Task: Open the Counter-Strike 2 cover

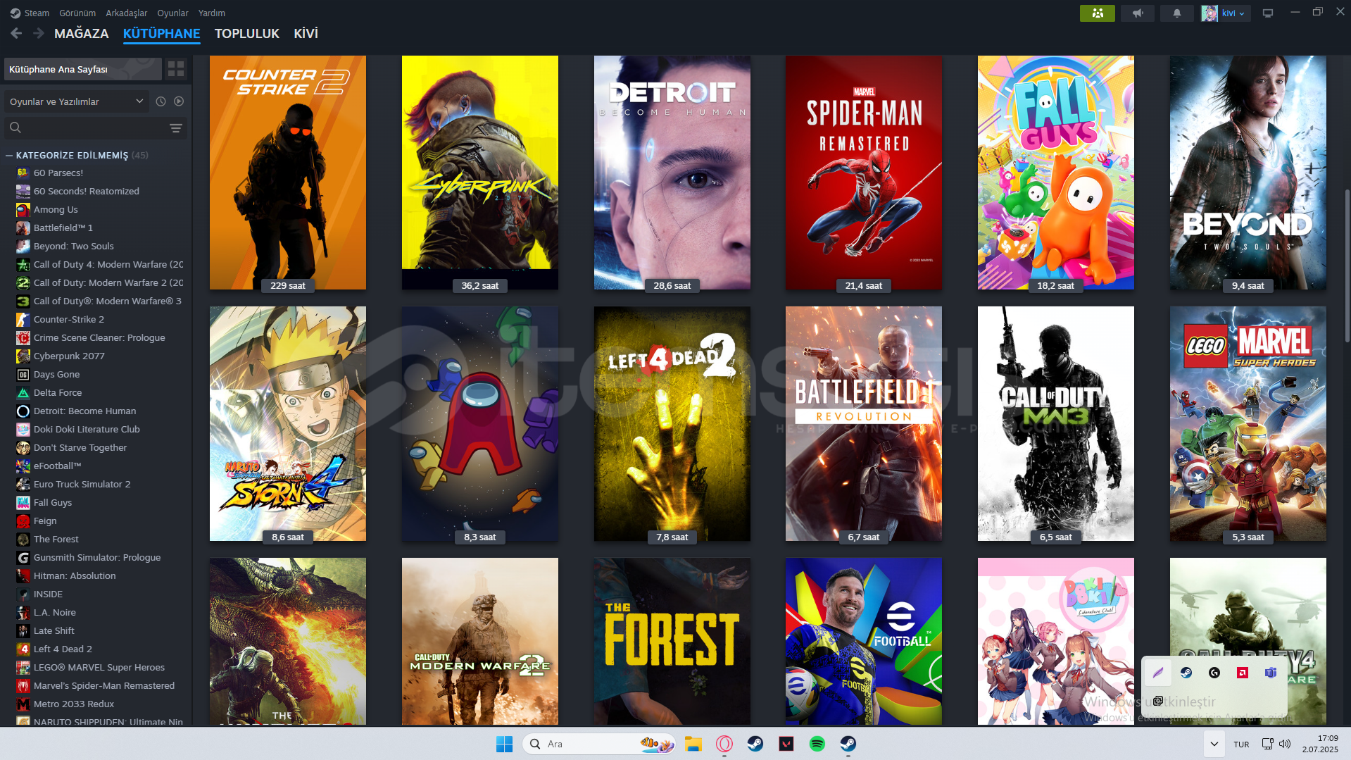Action: coord(288,173)
